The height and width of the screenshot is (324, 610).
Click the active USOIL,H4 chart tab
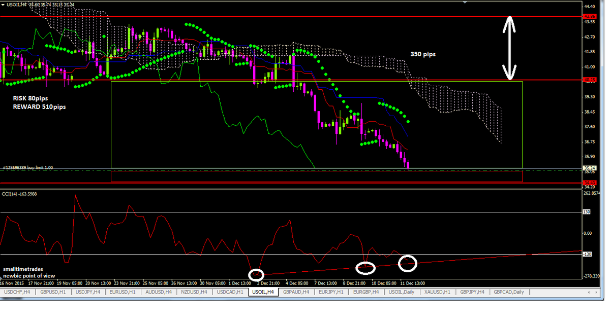(x=263, y=292)
